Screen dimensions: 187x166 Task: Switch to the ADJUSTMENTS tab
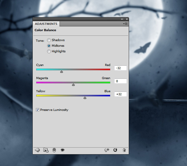coord(46,24)
